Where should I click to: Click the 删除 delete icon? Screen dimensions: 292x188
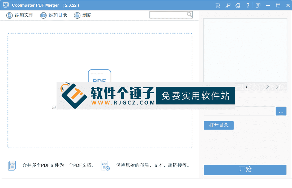click(x=77, y=15)
